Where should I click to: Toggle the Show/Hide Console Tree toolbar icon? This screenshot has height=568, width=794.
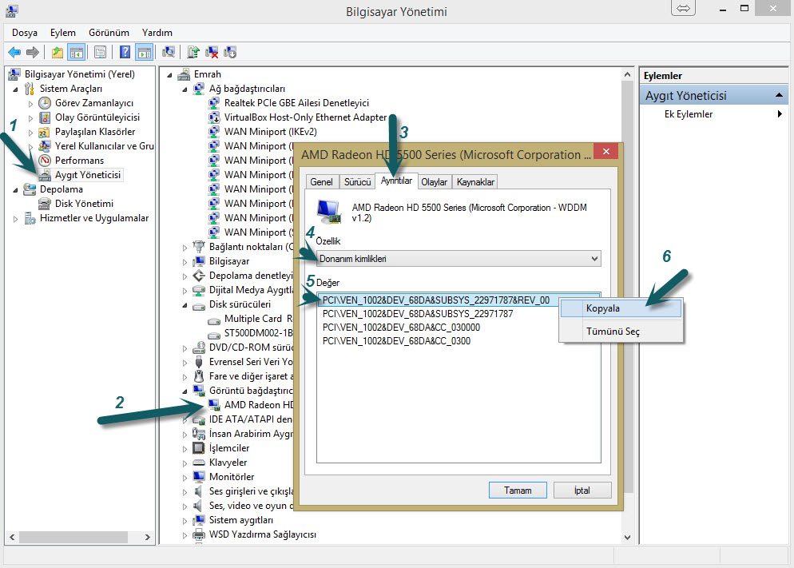[x=77, y=52]
